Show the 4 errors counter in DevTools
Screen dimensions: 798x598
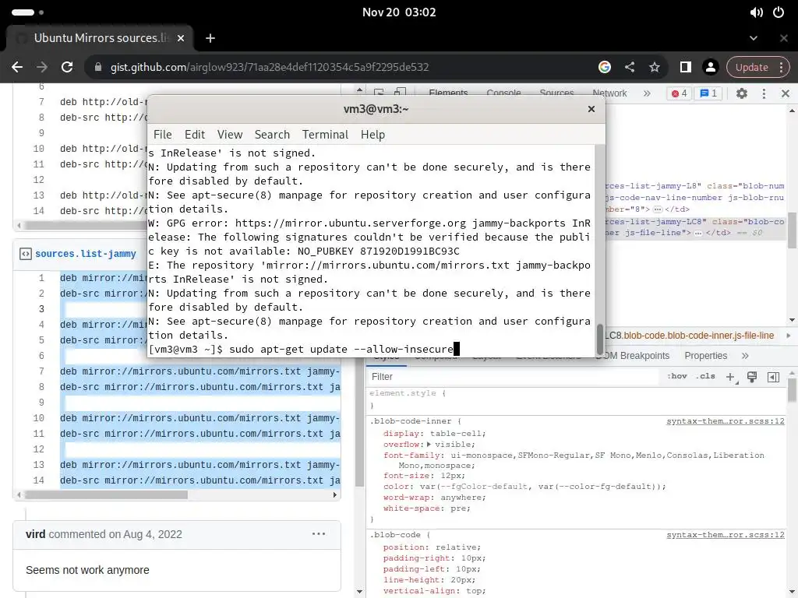click(679, 93)
